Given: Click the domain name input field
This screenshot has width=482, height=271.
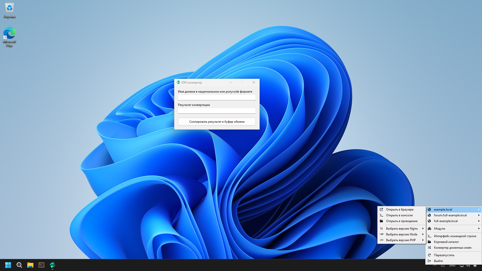Looking at the screenshot, I should point(217,97).
